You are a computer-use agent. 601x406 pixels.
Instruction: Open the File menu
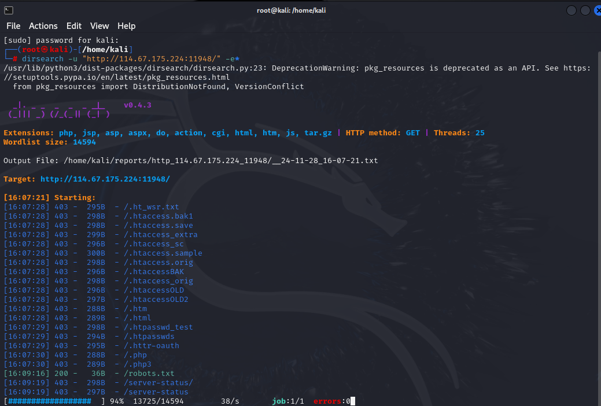tap(13, 26)
